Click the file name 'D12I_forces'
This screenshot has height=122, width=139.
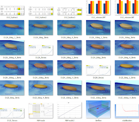(x=12, y=121)
